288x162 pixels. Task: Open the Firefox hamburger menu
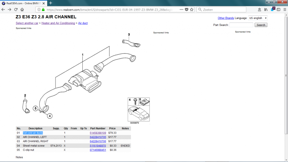click(x=285, y=9)
